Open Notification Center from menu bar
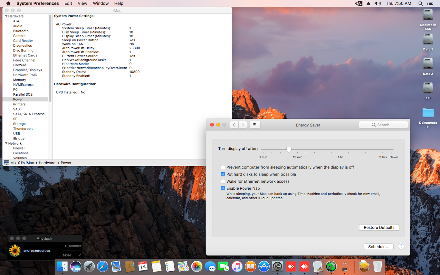440x275 pixels. (430, 4)
